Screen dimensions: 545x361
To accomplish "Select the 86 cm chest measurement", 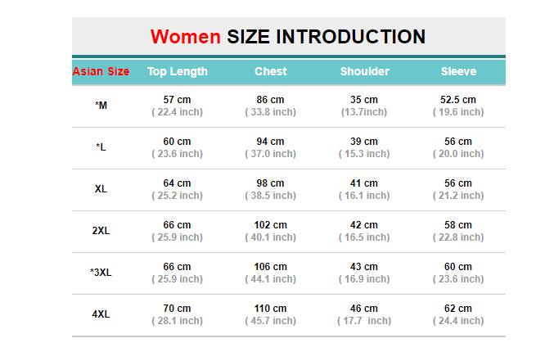I will pos(271,100).
